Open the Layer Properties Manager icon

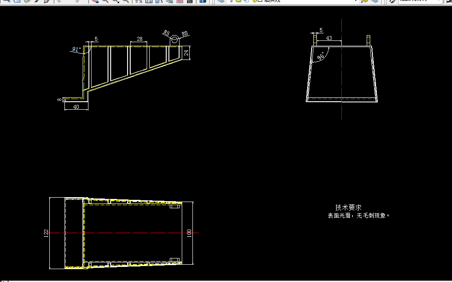pyautogui.click(x=220, y=2)
